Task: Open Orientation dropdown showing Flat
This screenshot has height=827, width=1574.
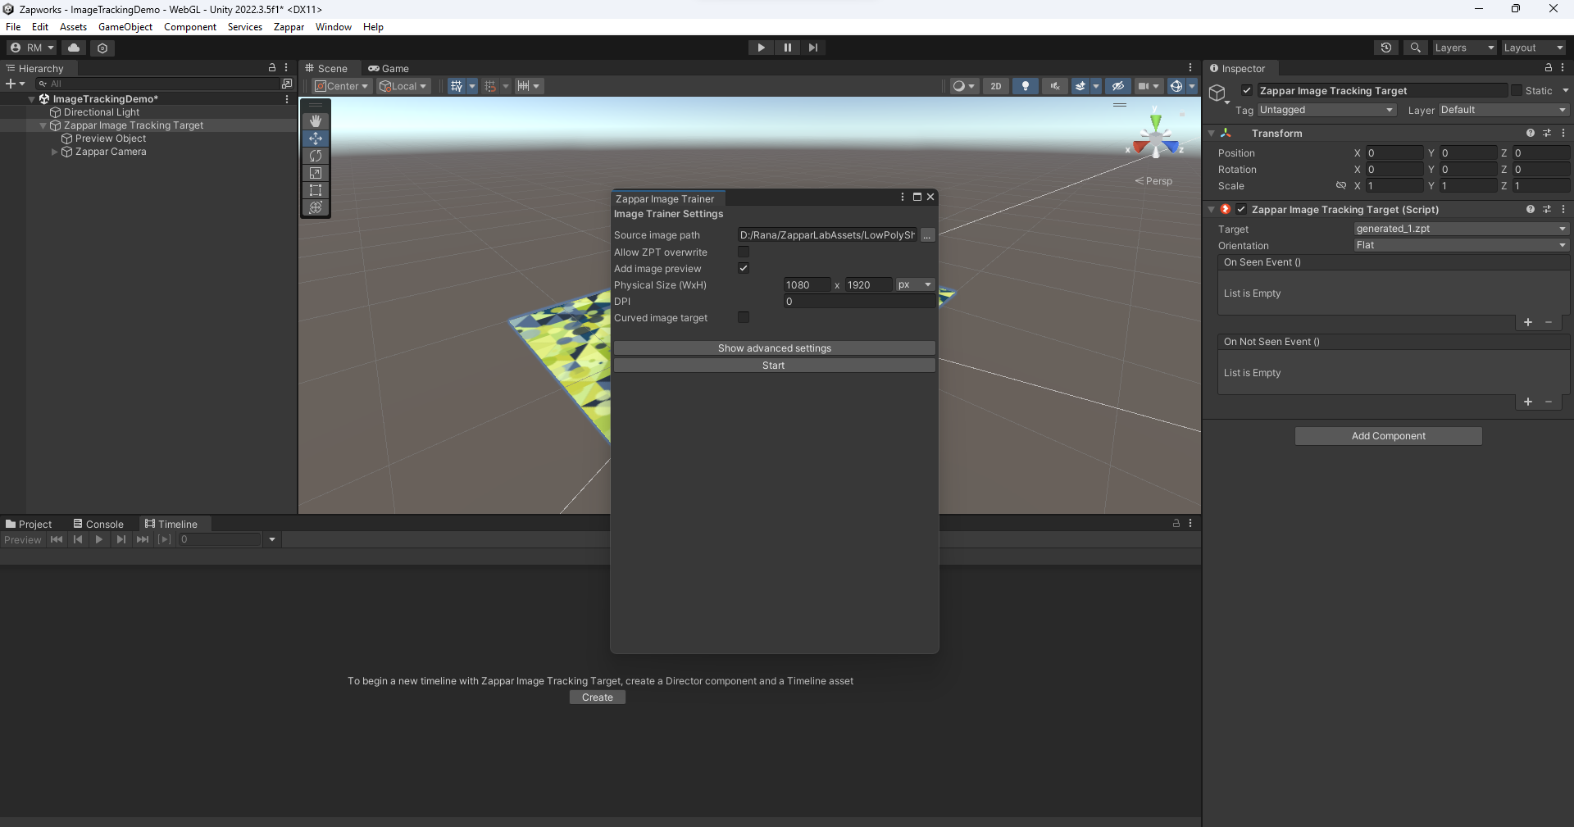Action: 1461,245
